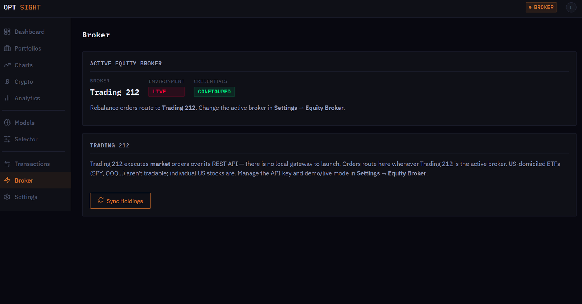This screenshot has height=304, width=582.
Task: Click the ENVIRONMENT column label
Action: coord(167,81)
